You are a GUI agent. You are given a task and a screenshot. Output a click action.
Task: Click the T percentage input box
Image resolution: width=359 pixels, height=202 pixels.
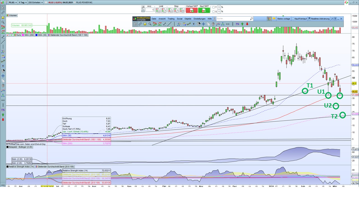click(x=219, y=7)
